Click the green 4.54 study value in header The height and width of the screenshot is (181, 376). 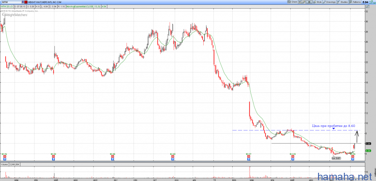pyautogui.click(x=104, y=6)
